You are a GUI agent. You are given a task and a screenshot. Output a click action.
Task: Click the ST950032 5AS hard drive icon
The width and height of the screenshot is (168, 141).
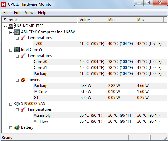click(17, 104)
